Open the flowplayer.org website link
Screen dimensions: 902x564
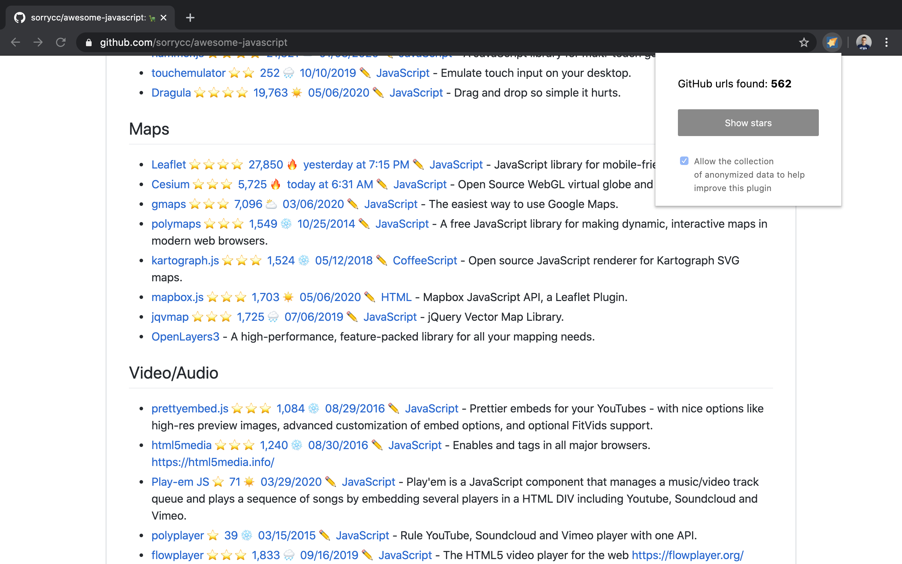coord(687,555)
